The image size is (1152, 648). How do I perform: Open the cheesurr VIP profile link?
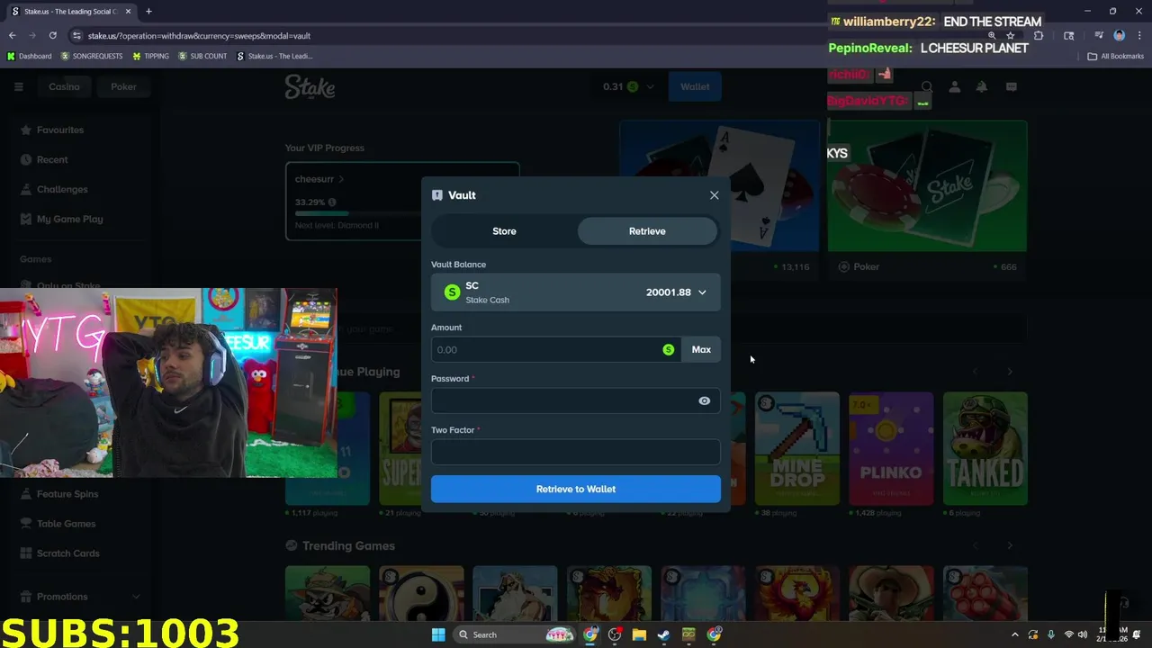[319, 179]
